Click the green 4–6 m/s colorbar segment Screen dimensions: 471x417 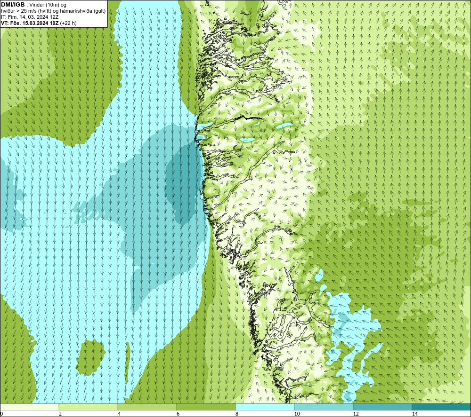click(147, 407)
